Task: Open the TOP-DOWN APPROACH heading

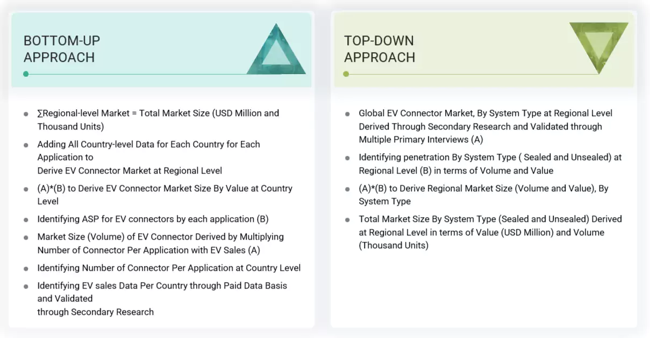Action: pyautogui.click(x=380, y=49)
